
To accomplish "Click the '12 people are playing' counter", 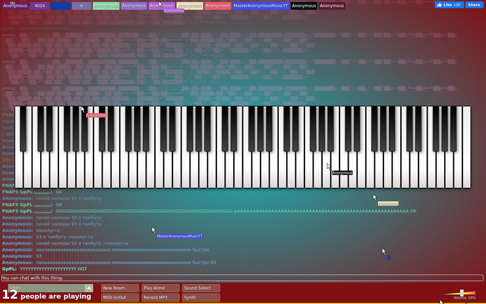I will pyautogui.click(x=47, y=295).
